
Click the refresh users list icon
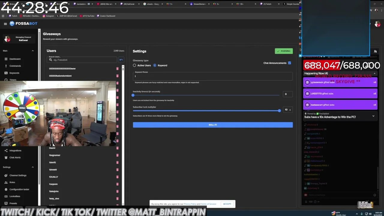point(121,60)
